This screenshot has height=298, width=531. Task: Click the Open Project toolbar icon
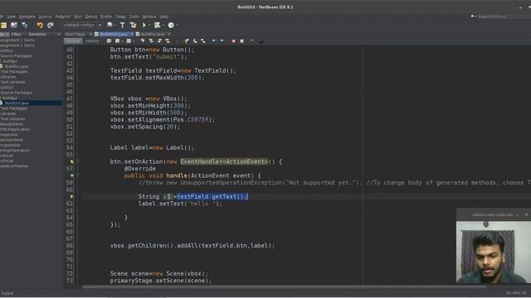tap(14, 25)
